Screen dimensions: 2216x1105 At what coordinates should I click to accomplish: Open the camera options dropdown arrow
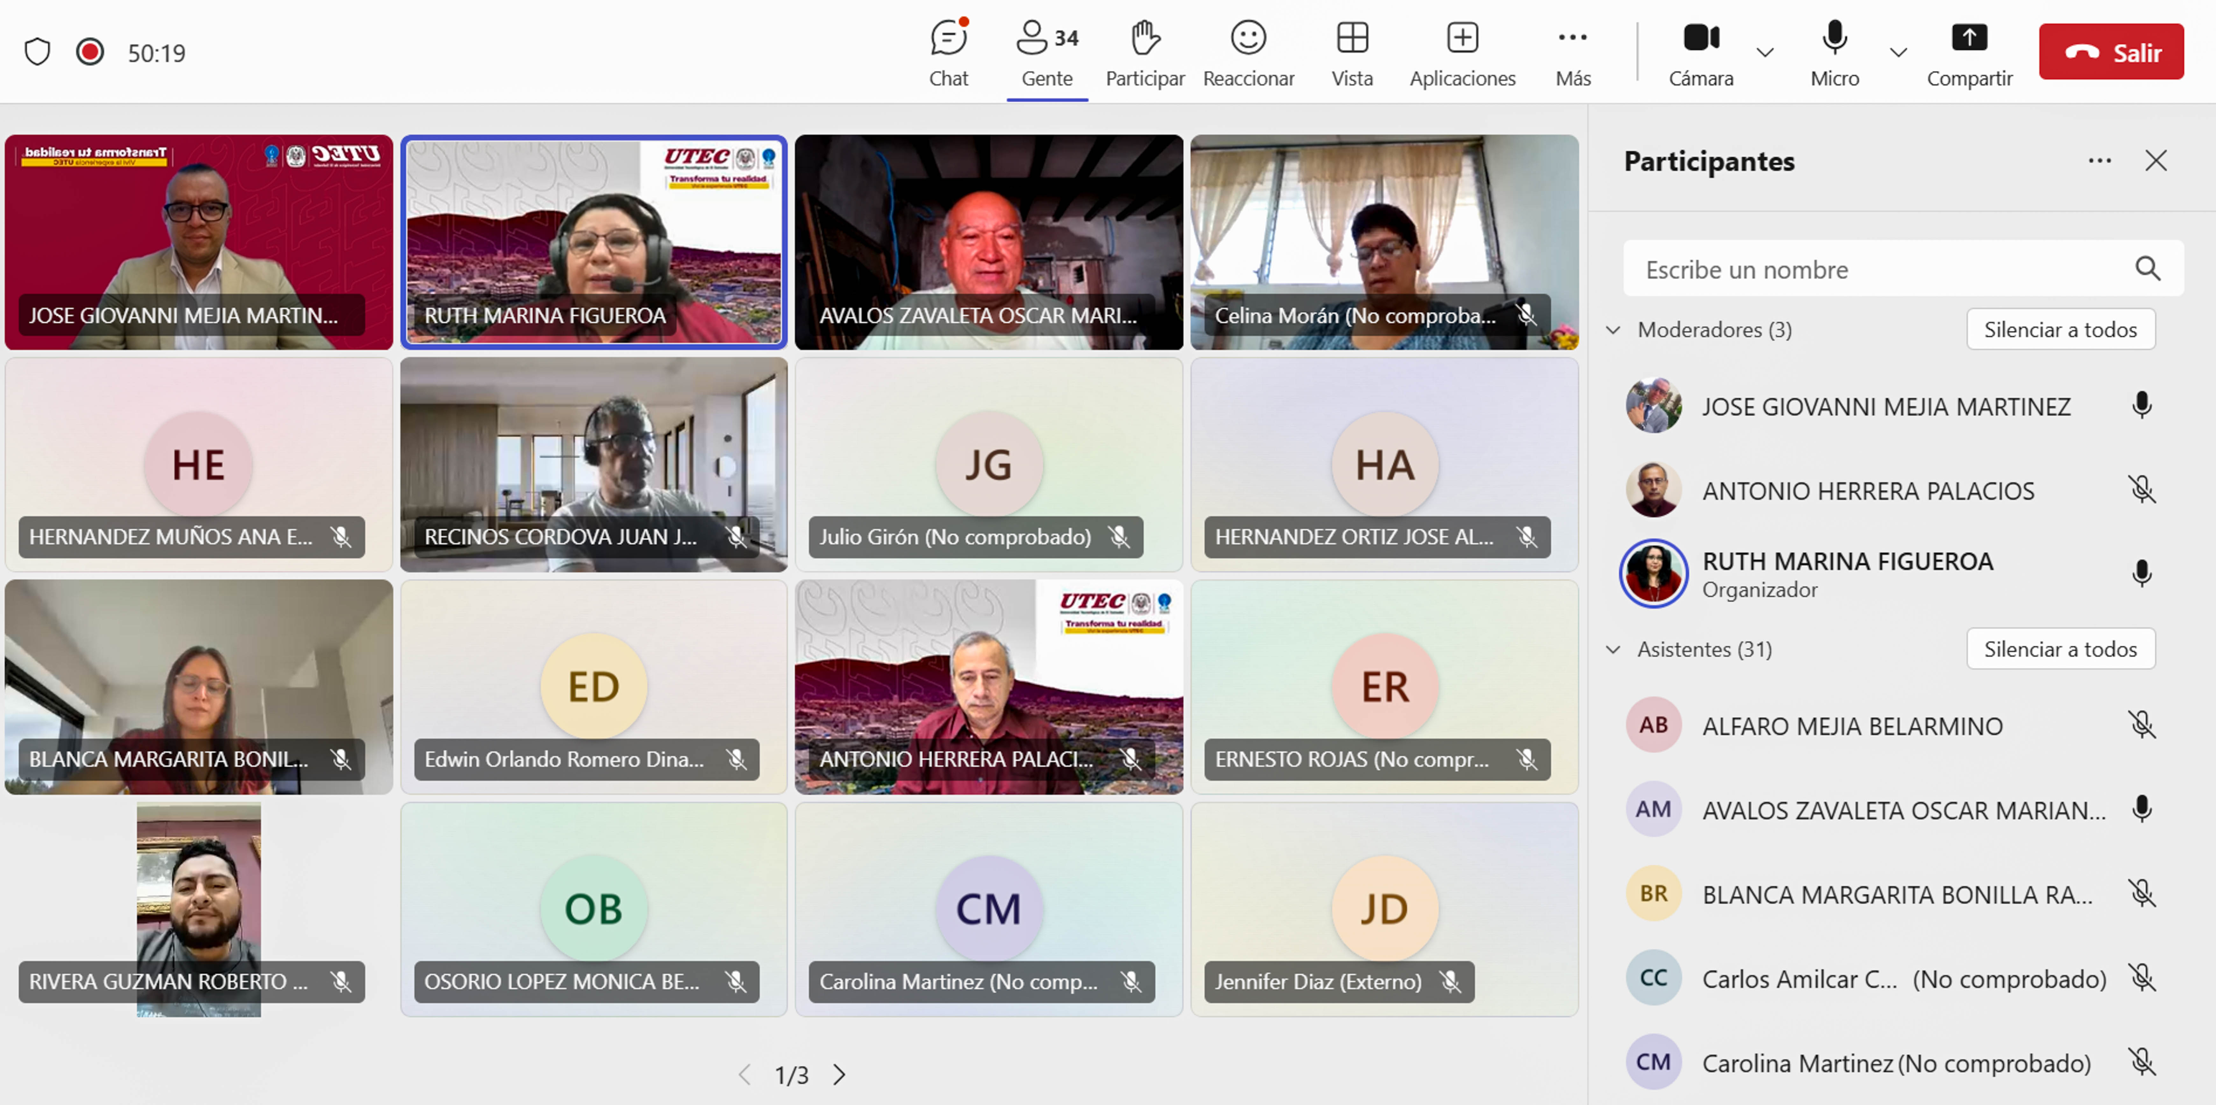coord(1765,53)
